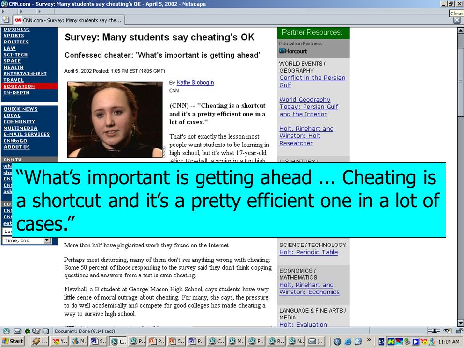Click the blue play icon in system tray
Viewport: 464px width, 348px height.
click(x=416, y=342)
